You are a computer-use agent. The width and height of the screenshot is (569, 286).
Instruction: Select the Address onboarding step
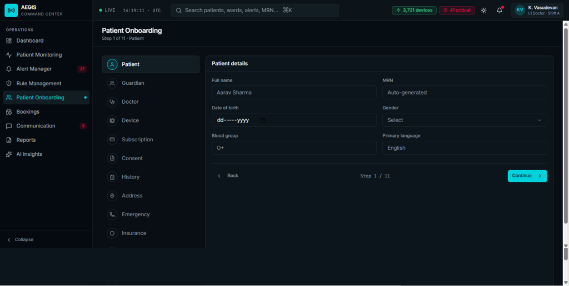click(151, 196)
